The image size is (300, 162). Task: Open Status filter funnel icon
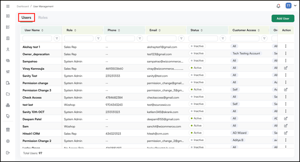click(223, 38)
